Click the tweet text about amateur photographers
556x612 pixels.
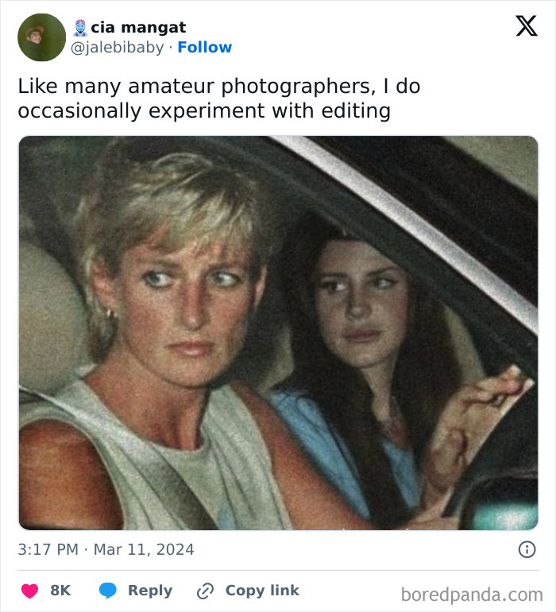pos(218,99)
